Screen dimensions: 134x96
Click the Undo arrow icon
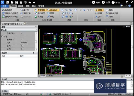[x=30, y=3]
